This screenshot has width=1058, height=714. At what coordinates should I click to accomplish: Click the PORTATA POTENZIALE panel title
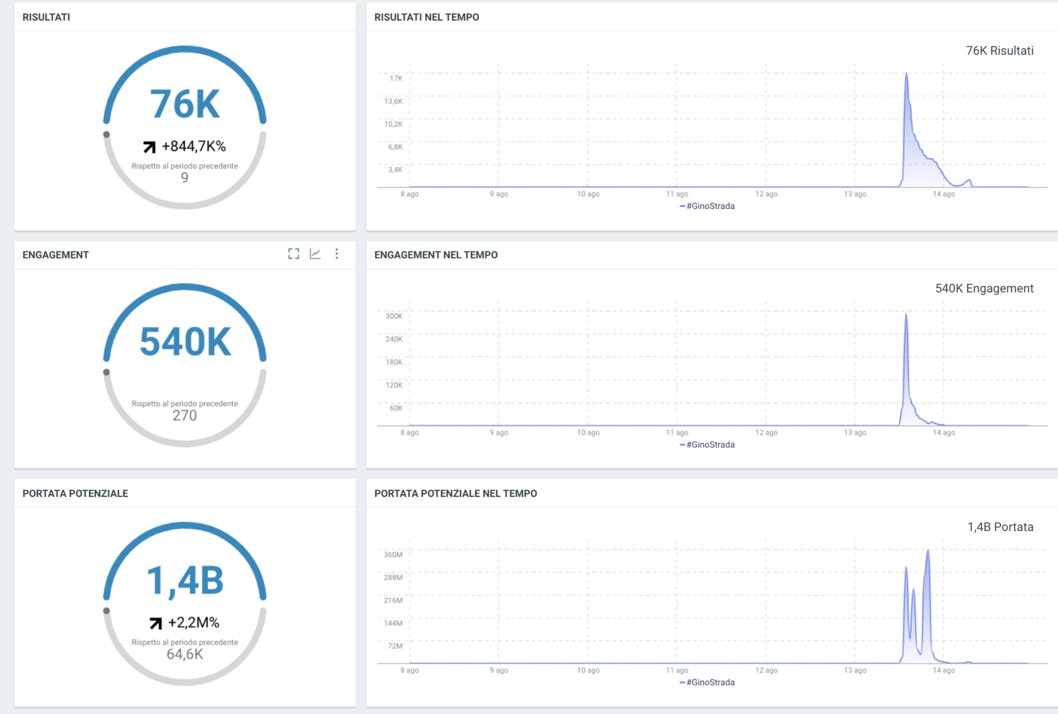point(75,493)
